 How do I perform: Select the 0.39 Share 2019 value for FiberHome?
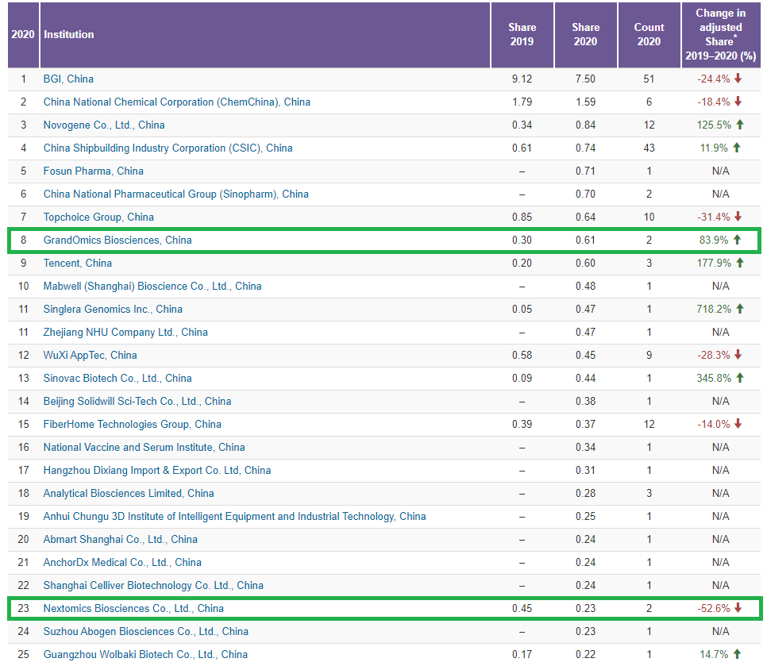coord(522,423)
